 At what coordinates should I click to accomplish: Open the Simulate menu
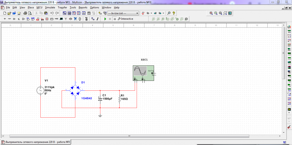point(50,7)
